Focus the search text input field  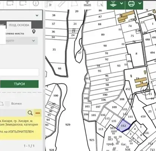[x=20, y=72]
